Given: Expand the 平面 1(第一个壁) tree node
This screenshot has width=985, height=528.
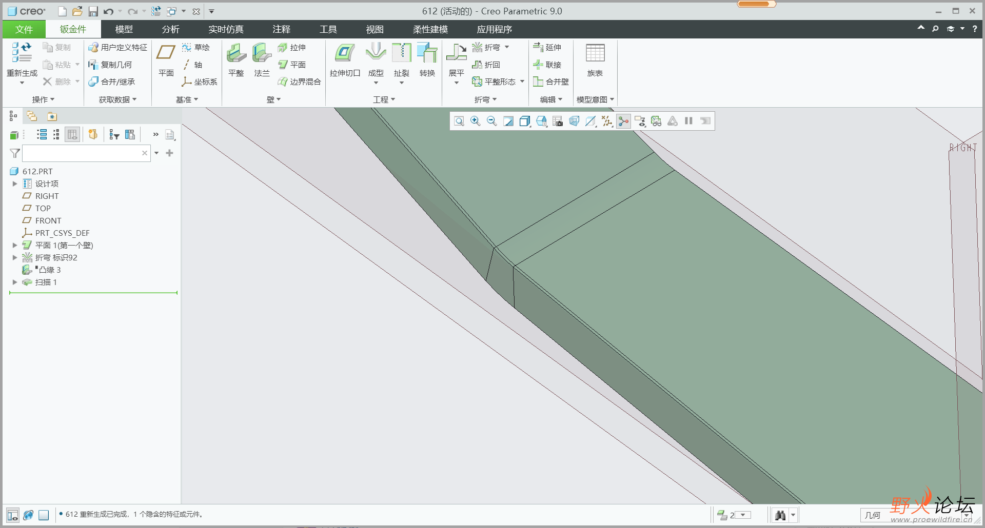Looking at the screenshot, I should (15, 245).
